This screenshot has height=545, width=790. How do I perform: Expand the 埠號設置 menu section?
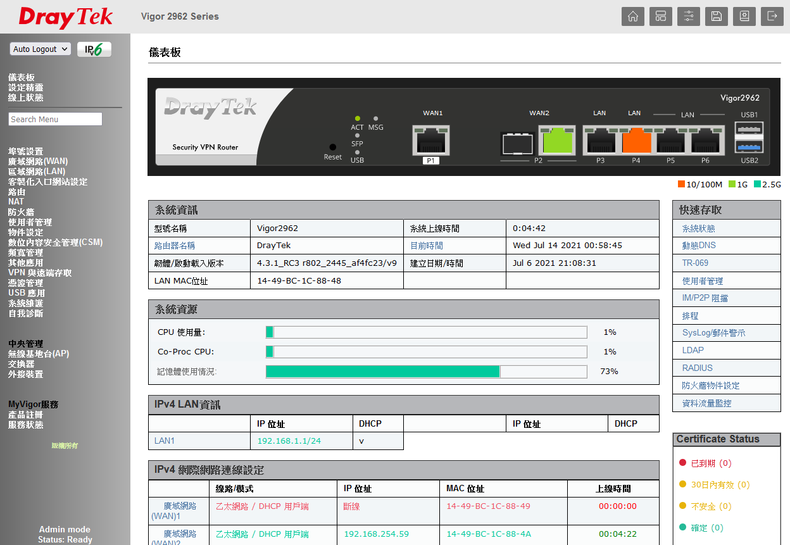(26, 151)
